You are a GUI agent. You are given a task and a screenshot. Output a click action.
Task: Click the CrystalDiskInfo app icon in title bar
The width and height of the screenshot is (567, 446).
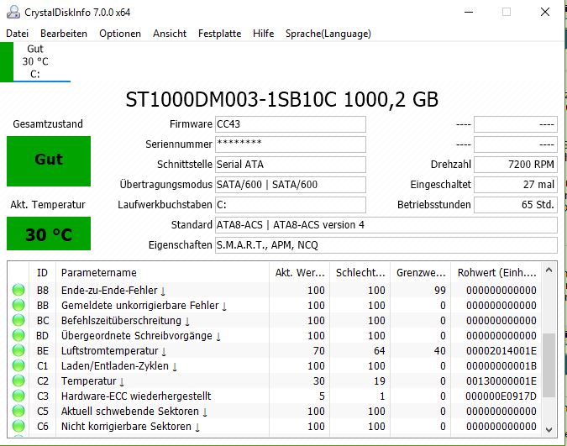[x=13, y=13]
